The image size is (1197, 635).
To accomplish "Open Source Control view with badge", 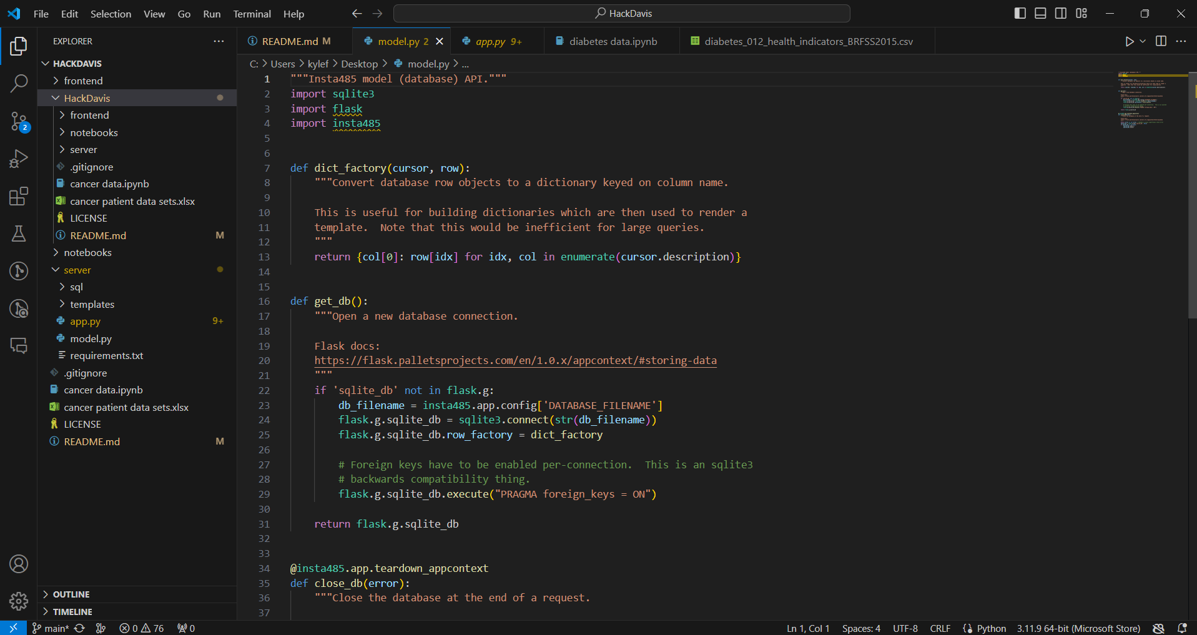I will [19, 121].
